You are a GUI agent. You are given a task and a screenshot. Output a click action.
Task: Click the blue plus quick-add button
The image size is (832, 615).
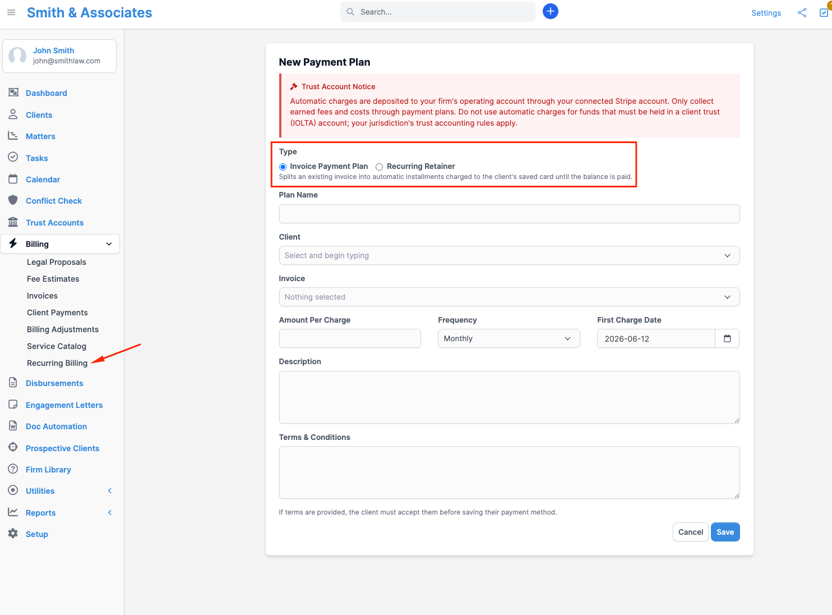[551, 11]
